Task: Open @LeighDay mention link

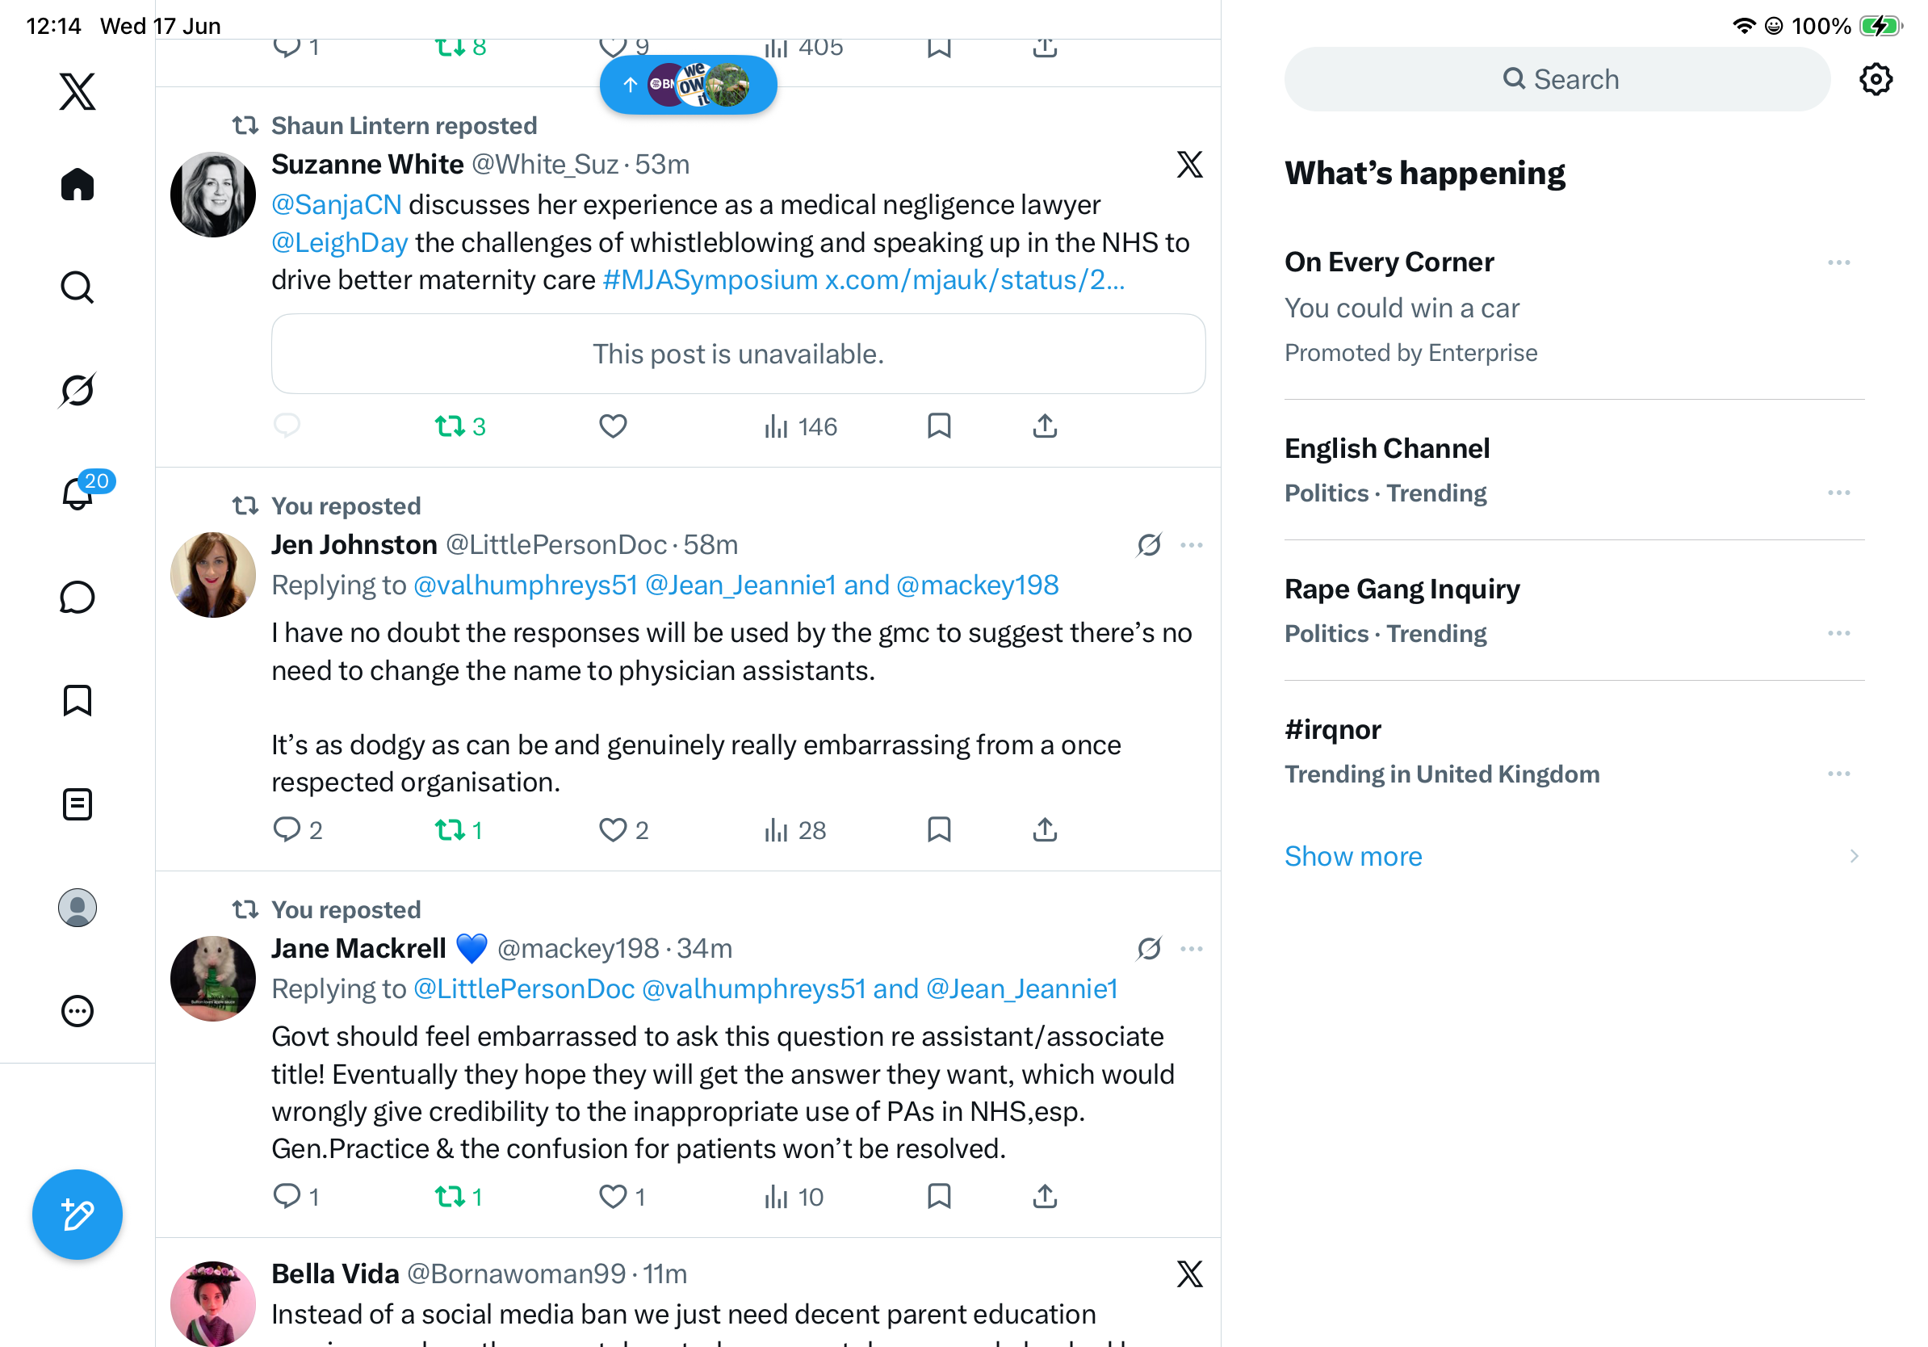Action: coord(339,243)
